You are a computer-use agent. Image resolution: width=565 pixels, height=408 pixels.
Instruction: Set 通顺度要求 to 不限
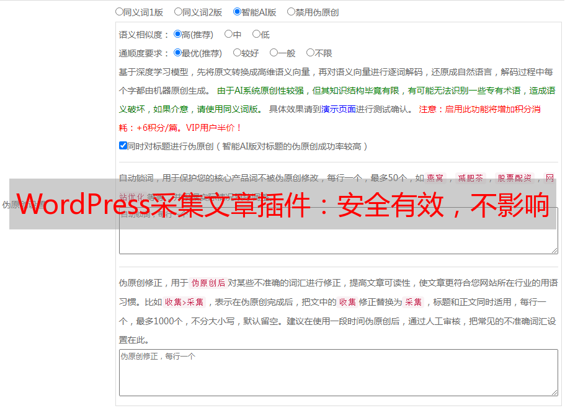tap(310, 53)
